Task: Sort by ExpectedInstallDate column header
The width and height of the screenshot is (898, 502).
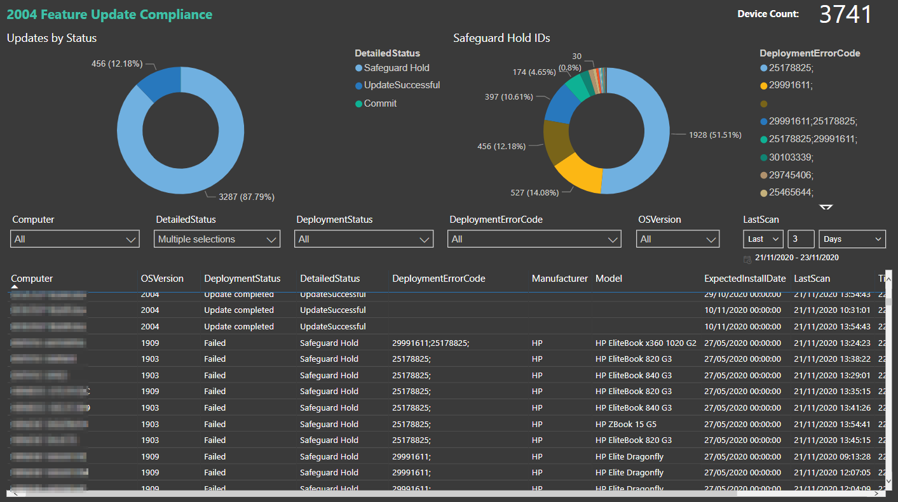Action: [744, 279]
